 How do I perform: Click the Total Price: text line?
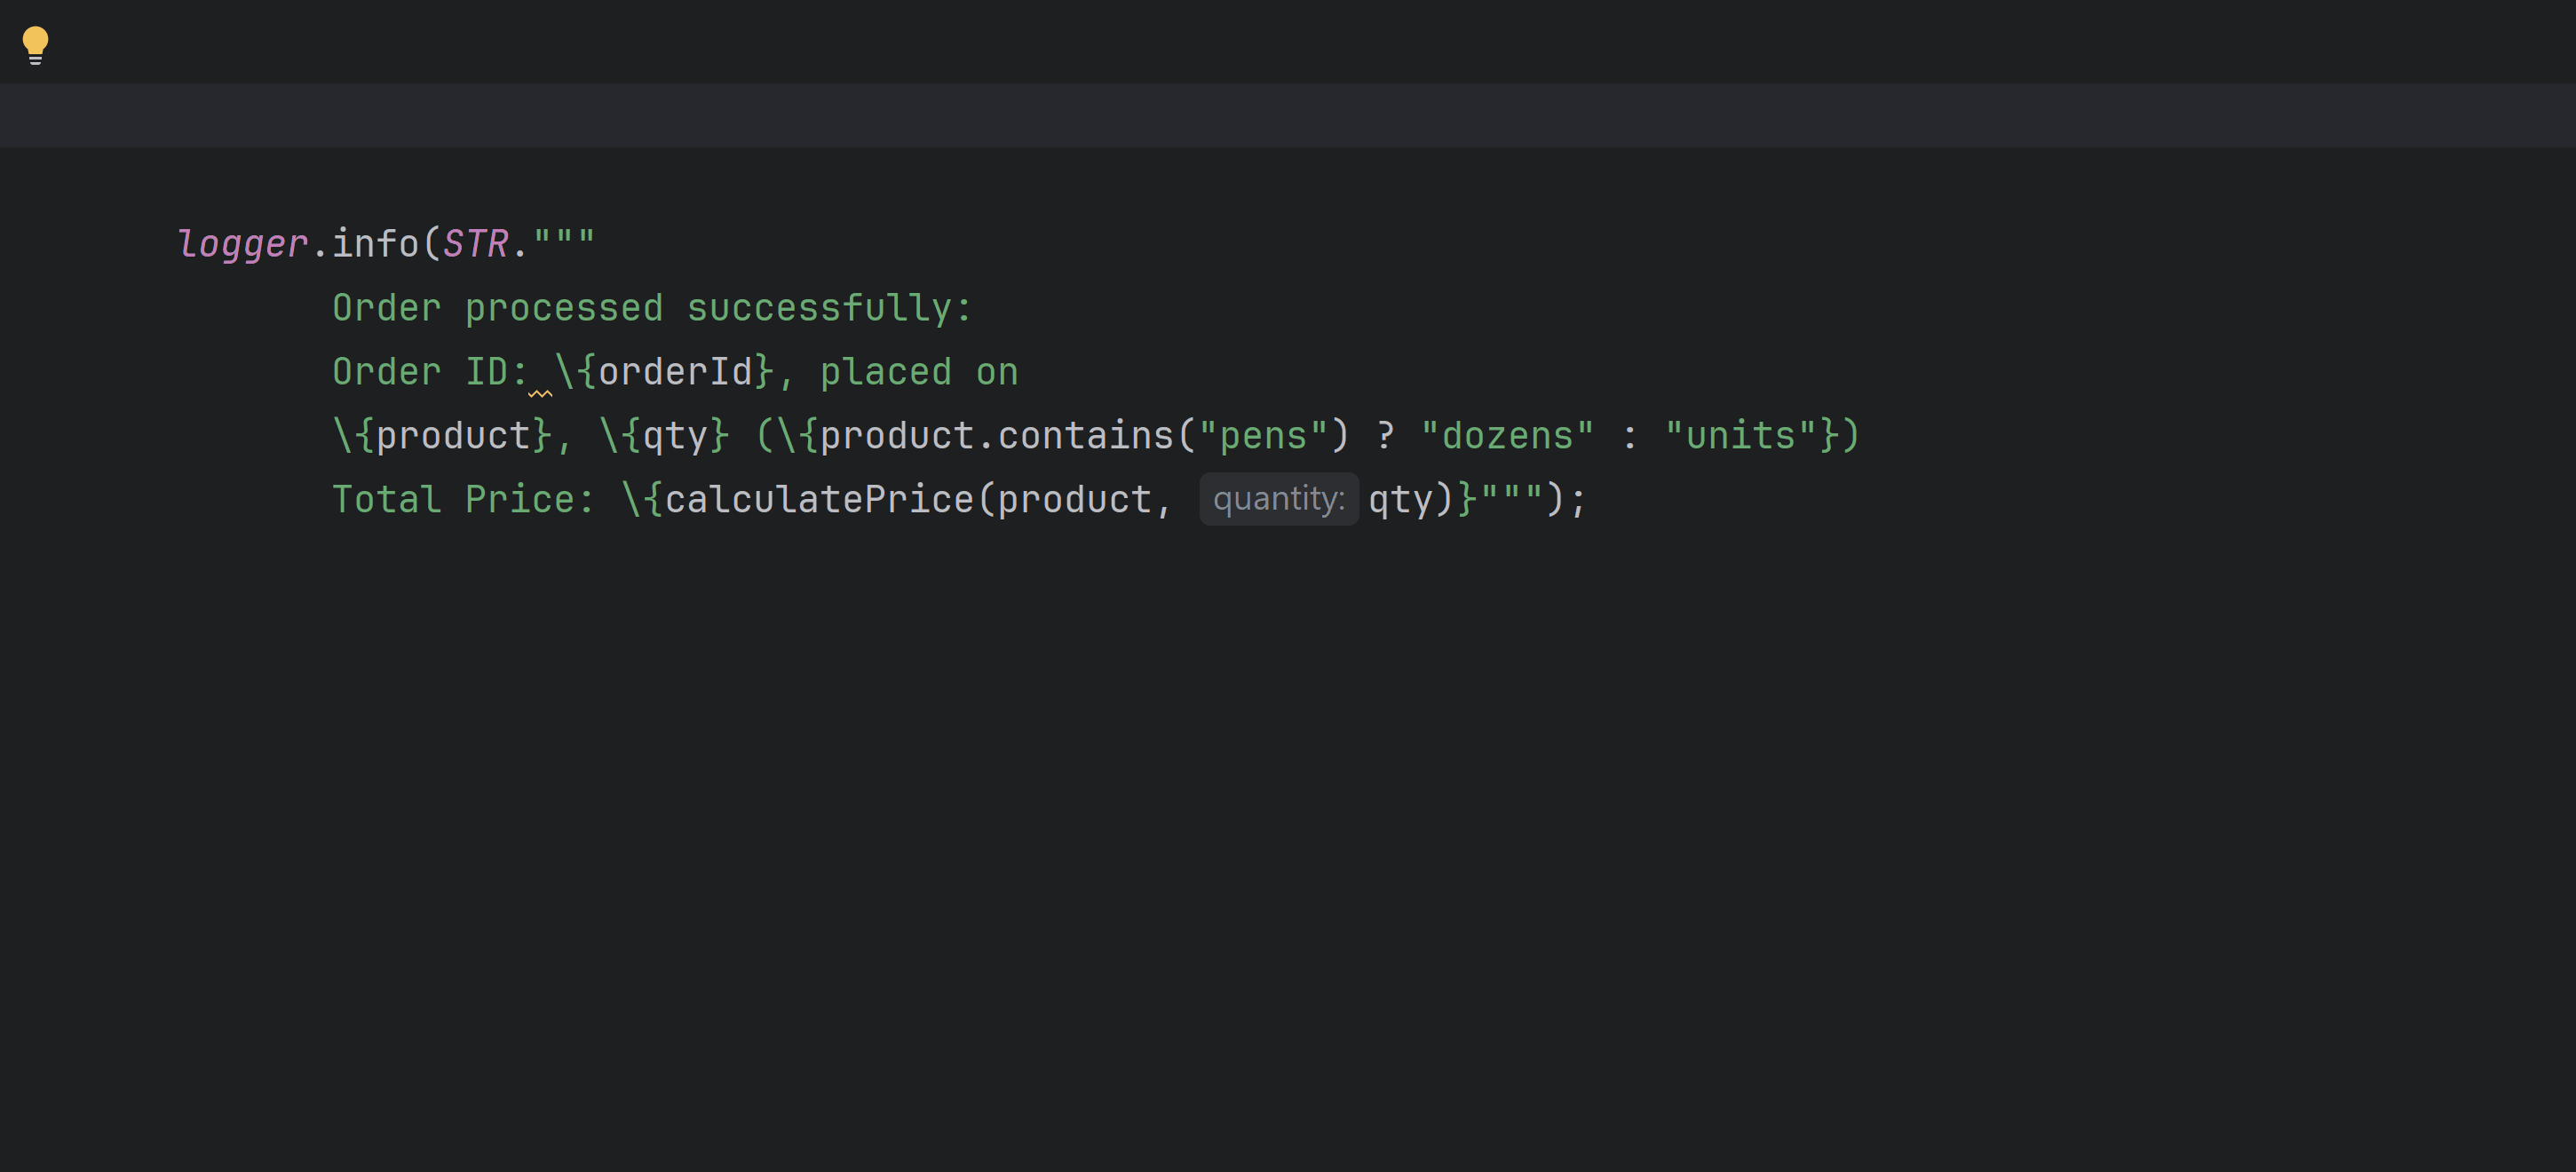click(x=464, y=497)
